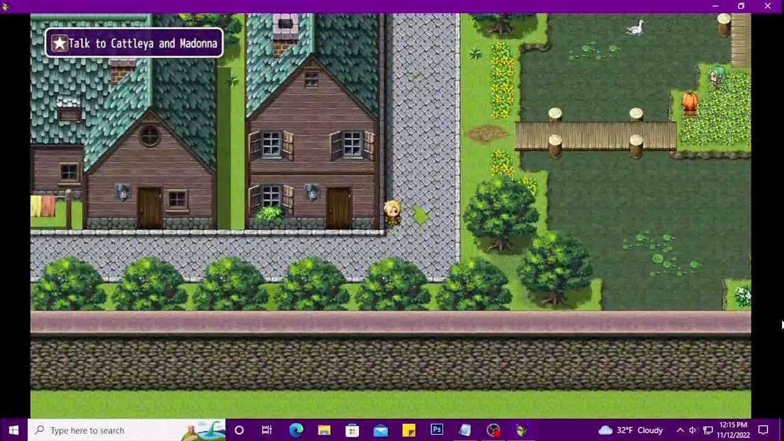784x441 pixels.
Task: Open the clock and calendar flyout
Action: click(733, 430)
